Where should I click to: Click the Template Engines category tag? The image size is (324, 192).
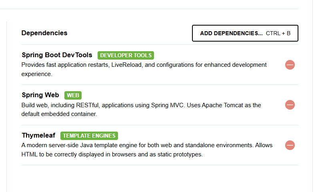pos(89,136)
